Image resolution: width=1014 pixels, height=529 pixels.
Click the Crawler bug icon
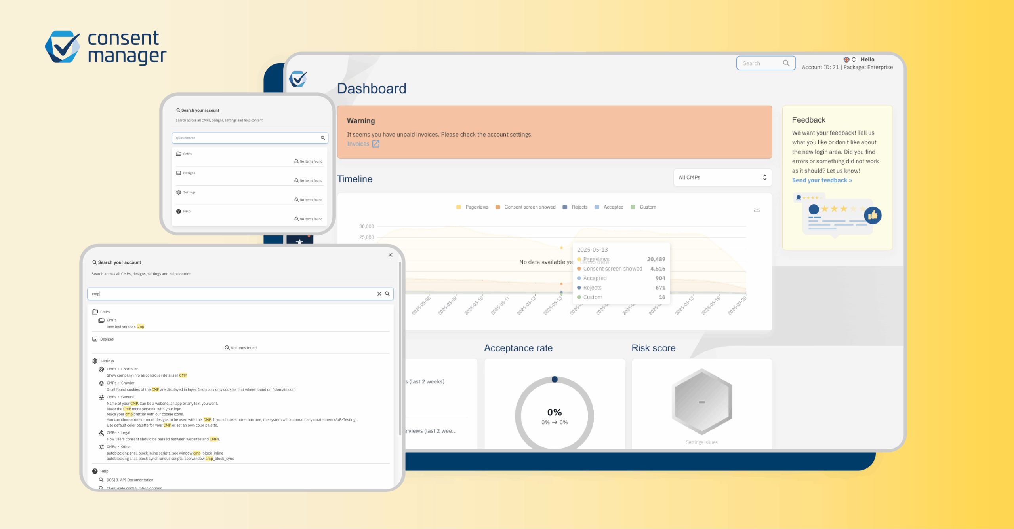101,383
